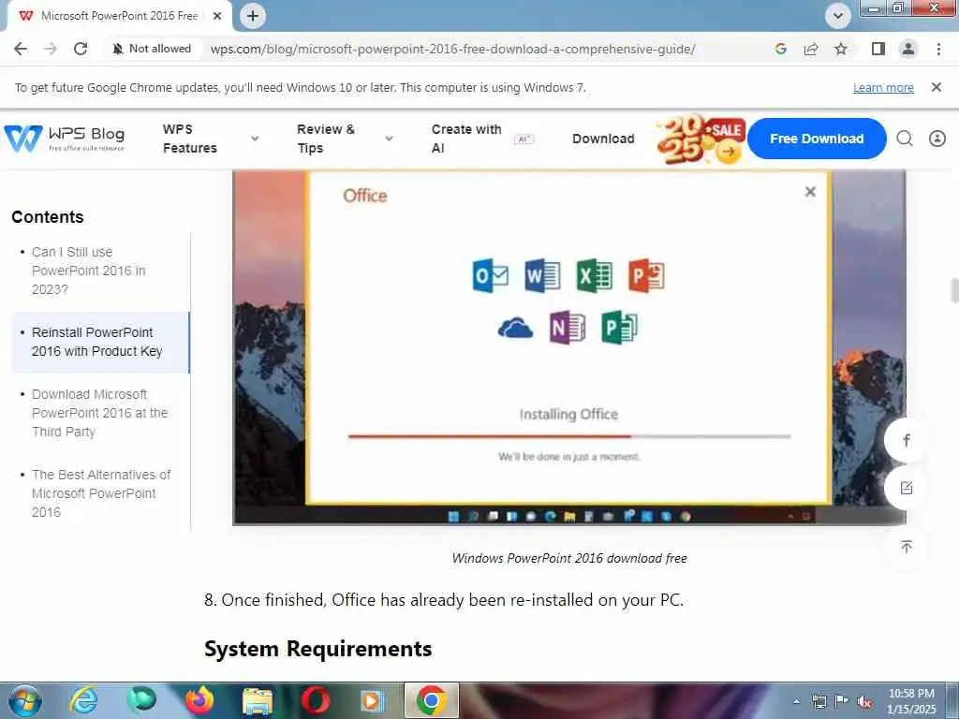Go back to the previous page
This screenshot has height=719, width=959.
(x=21, y=49)
